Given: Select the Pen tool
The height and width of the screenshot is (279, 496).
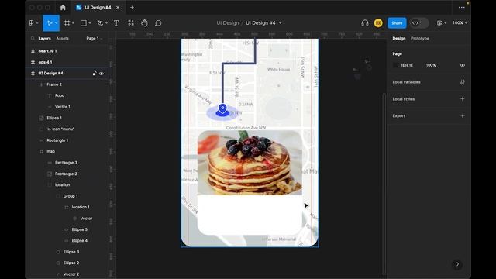Looking at the screenshot, I should (x=100, y=22).
